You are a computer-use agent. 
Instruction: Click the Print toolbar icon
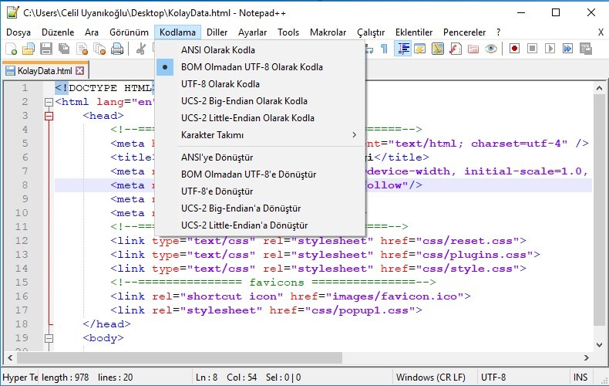[x=117, y=49]
